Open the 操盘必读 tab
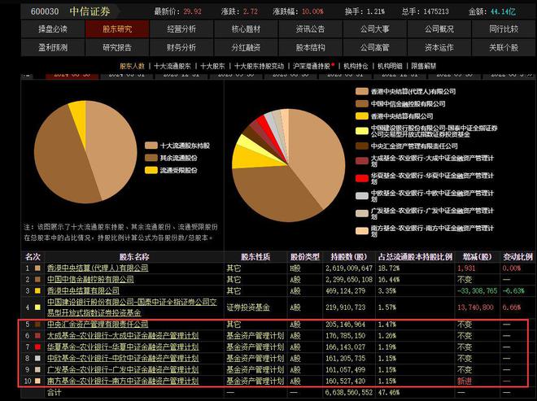Viewport: 537px width, 401px height. click(53, 29)
